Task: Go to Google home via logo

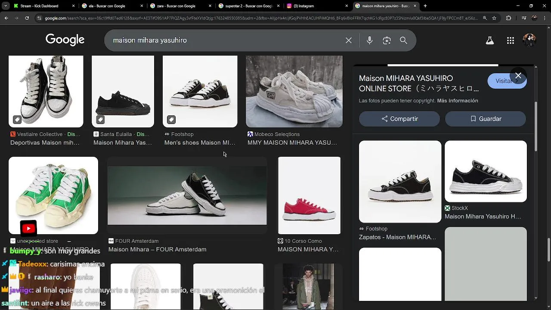Action: coord(65,40)
